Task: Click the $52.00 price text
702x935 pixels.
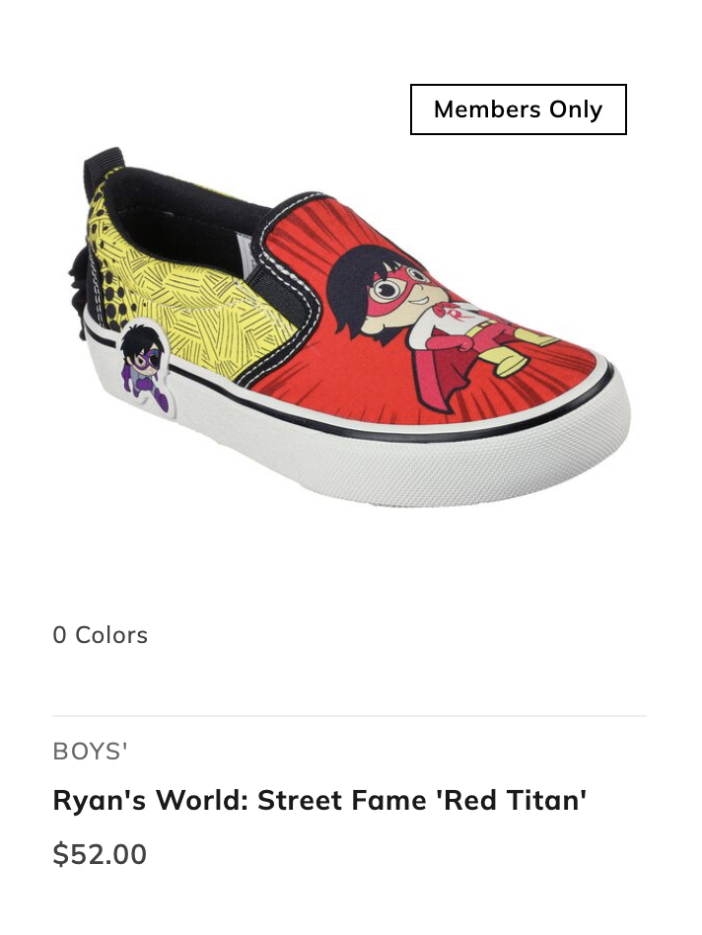Action: tap(100, 853)
